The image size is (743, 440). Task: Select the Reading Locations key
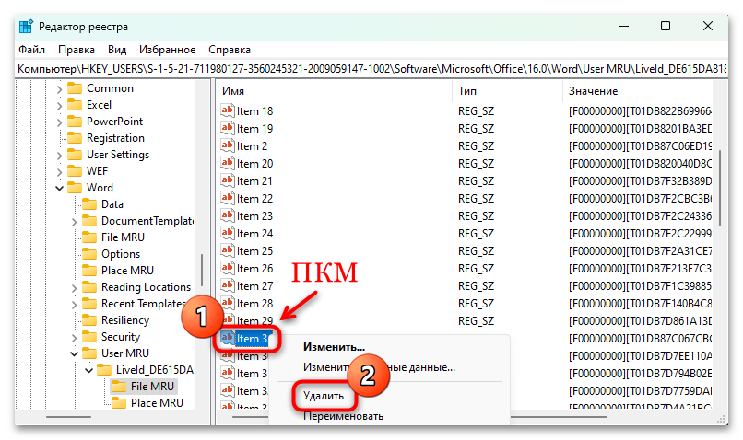(146, 286)
